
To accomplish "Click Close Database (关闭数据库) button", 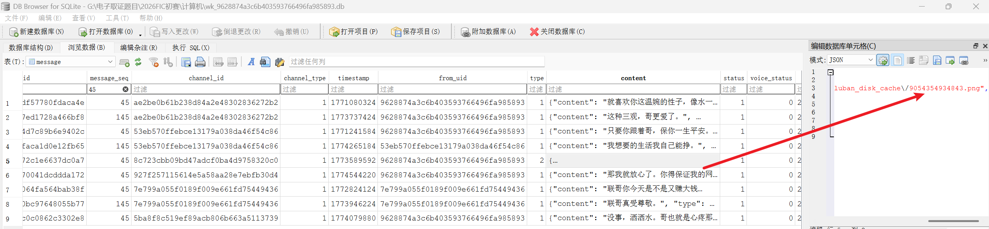I will click(557, 32).
